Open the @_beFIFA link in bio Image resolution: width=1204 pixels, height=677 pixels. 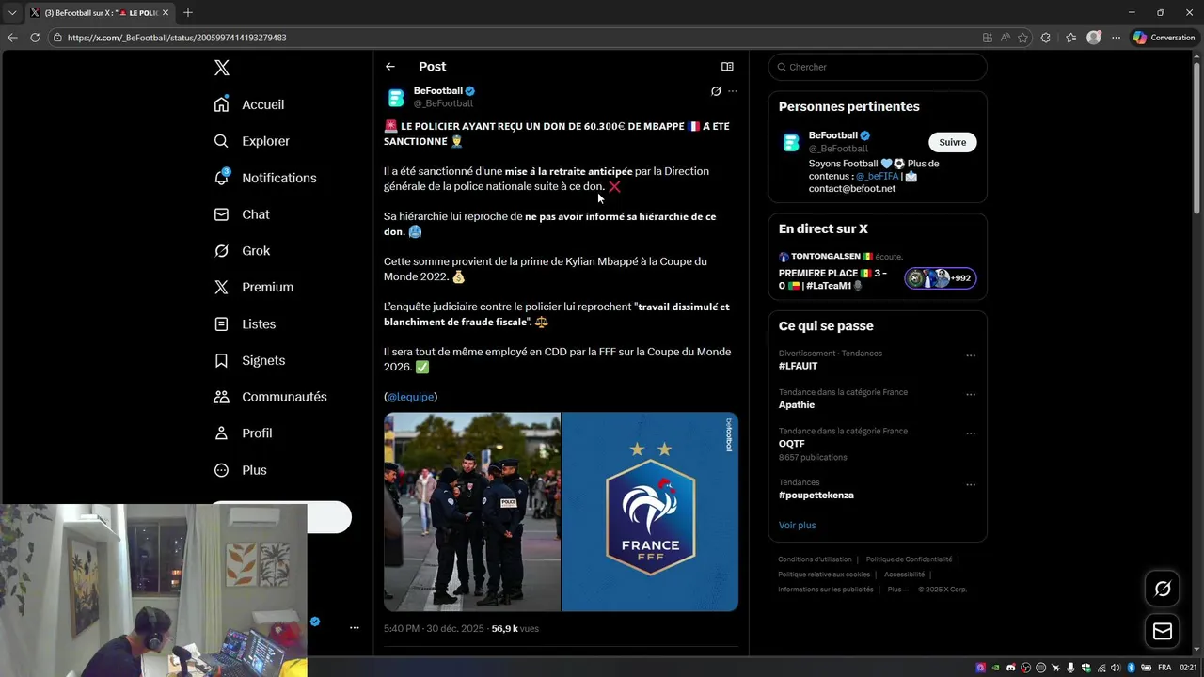(x=878, y=176)
